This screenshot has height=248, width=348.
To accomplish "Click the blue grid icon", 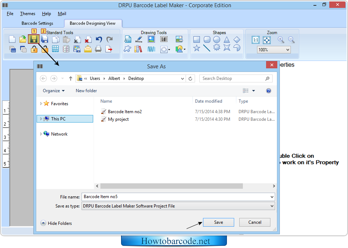I will [x=55, y=49].
